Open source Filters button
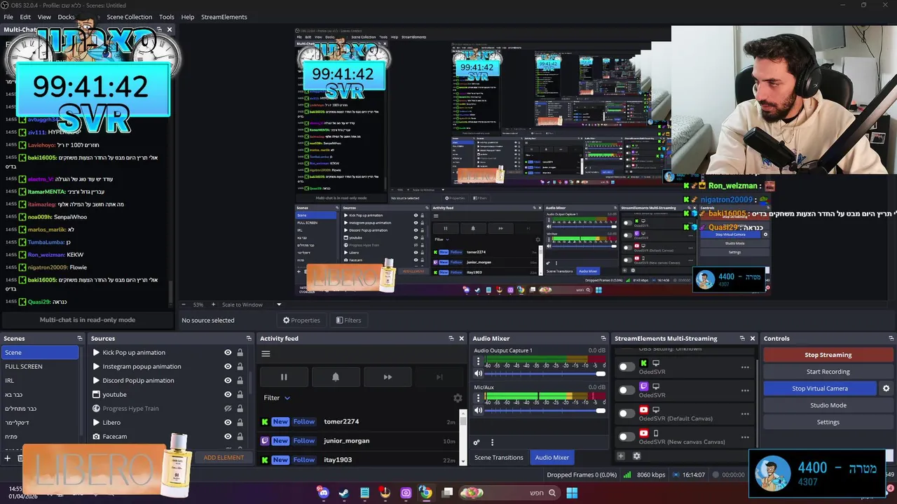897x504 pixels. [348, 320]
